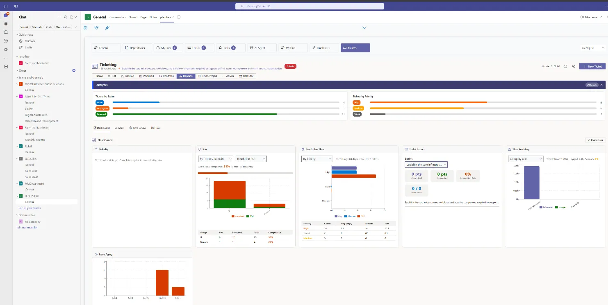The image size is (608, 305).
Task: Click the Join communities link
Action: [x=27, y=228]
